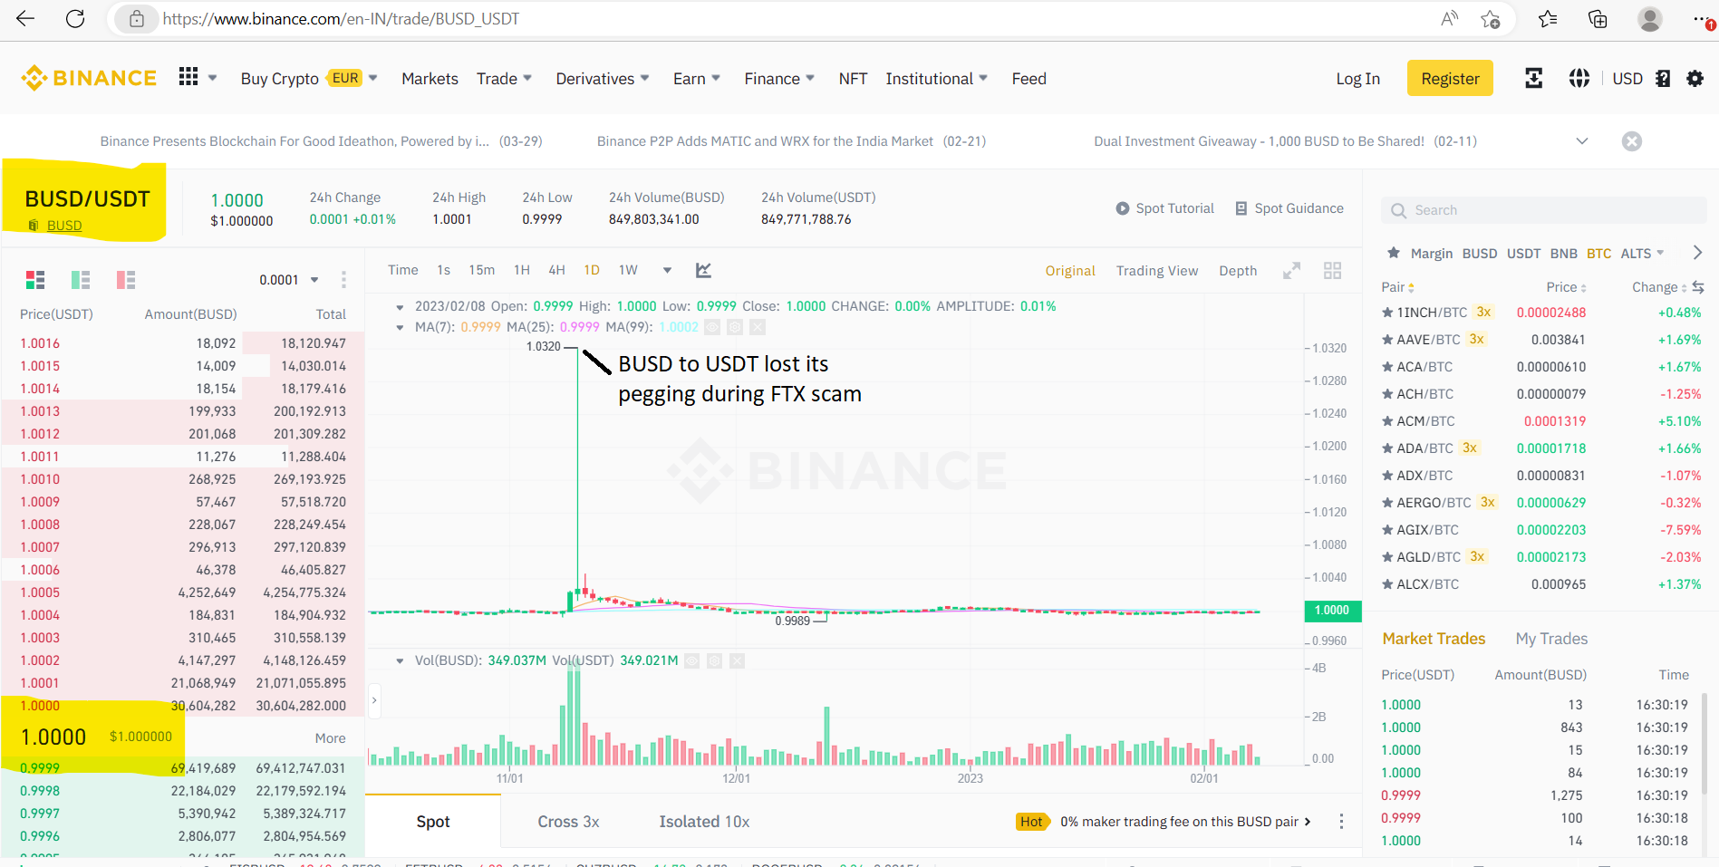This screenshot has width=1719, height=867.
Task: Open multi-chart grid layout icon
Action: coord(1332,270)
